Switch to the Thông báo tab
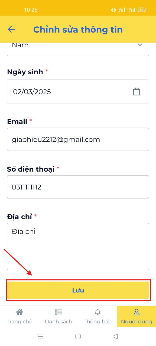 point(97,316)
